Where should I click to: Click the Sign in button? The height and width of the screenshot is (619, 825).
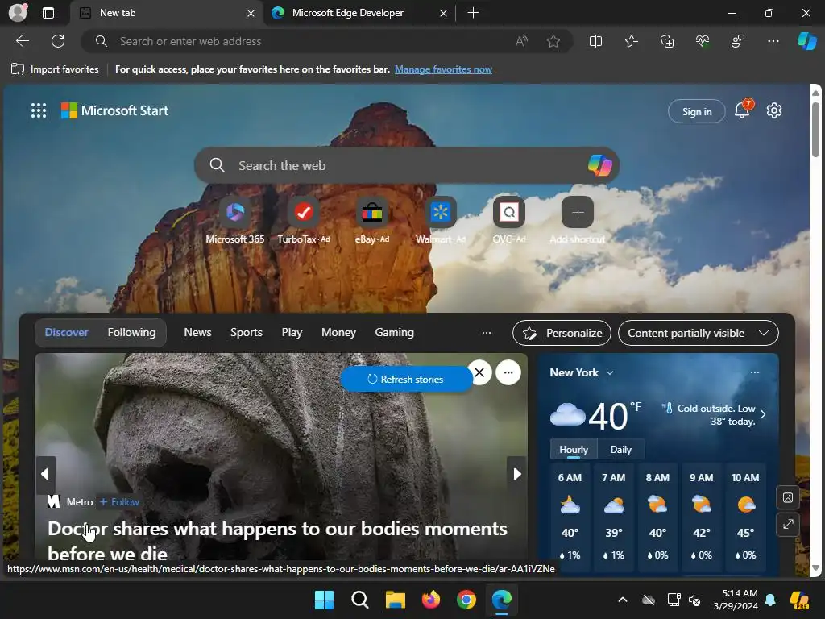point(697,111)
